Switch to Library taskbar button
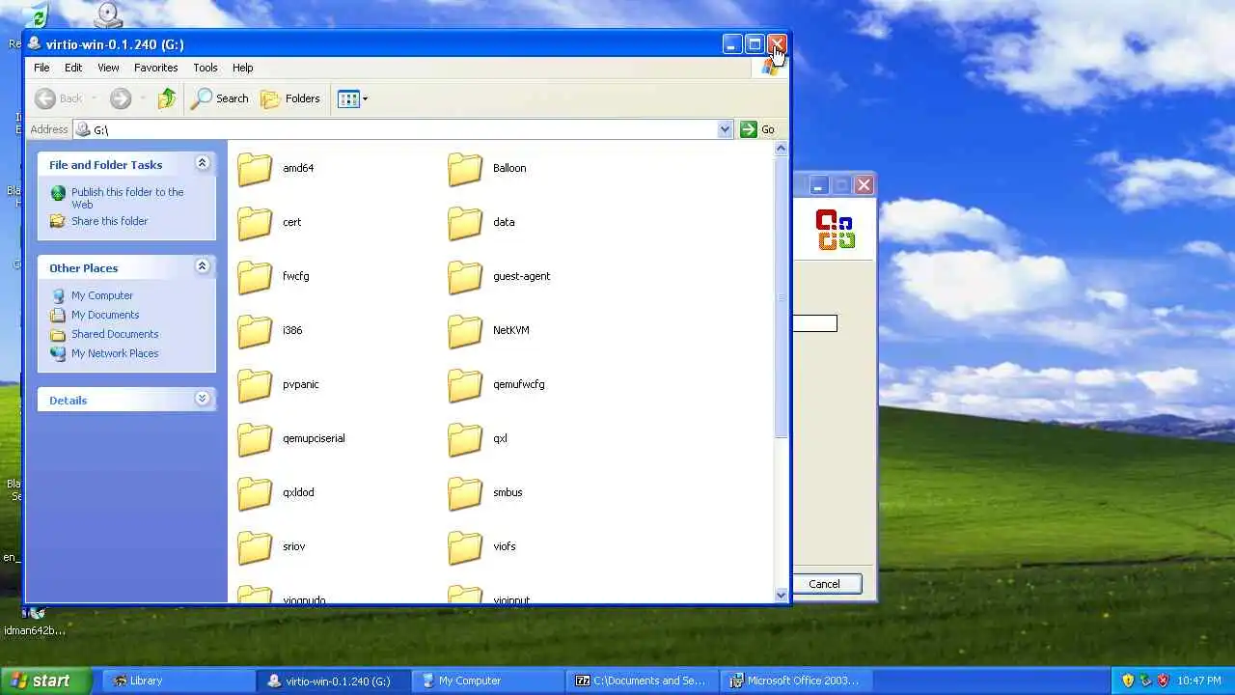1235x695 pixels. [177, 681]
